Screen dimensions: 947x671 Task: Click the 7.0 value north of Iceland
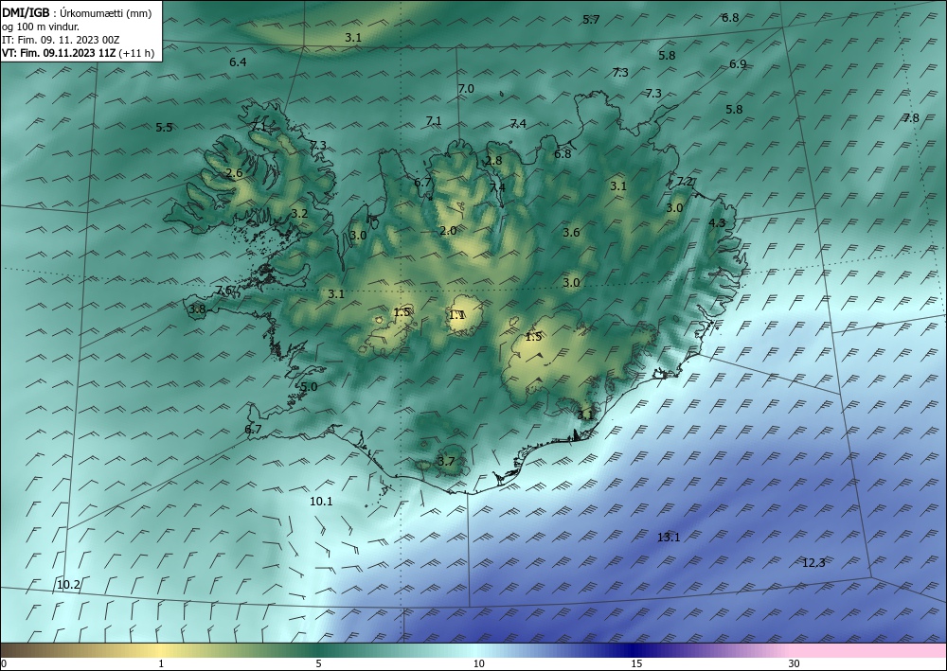pos(466,89)
